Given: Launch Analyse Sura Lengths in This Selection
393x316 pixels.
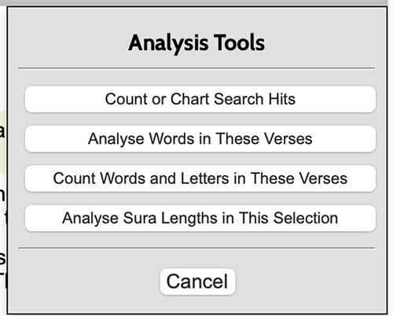Looking at the screenshot, I should coord(200,219).
